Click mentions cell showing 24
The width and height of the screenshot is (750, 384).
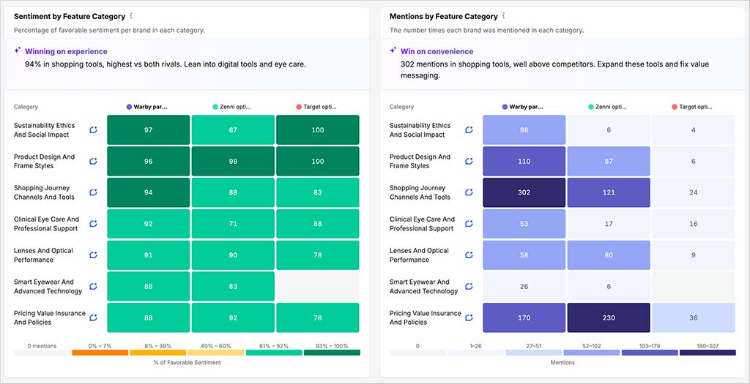coord(694,192)
